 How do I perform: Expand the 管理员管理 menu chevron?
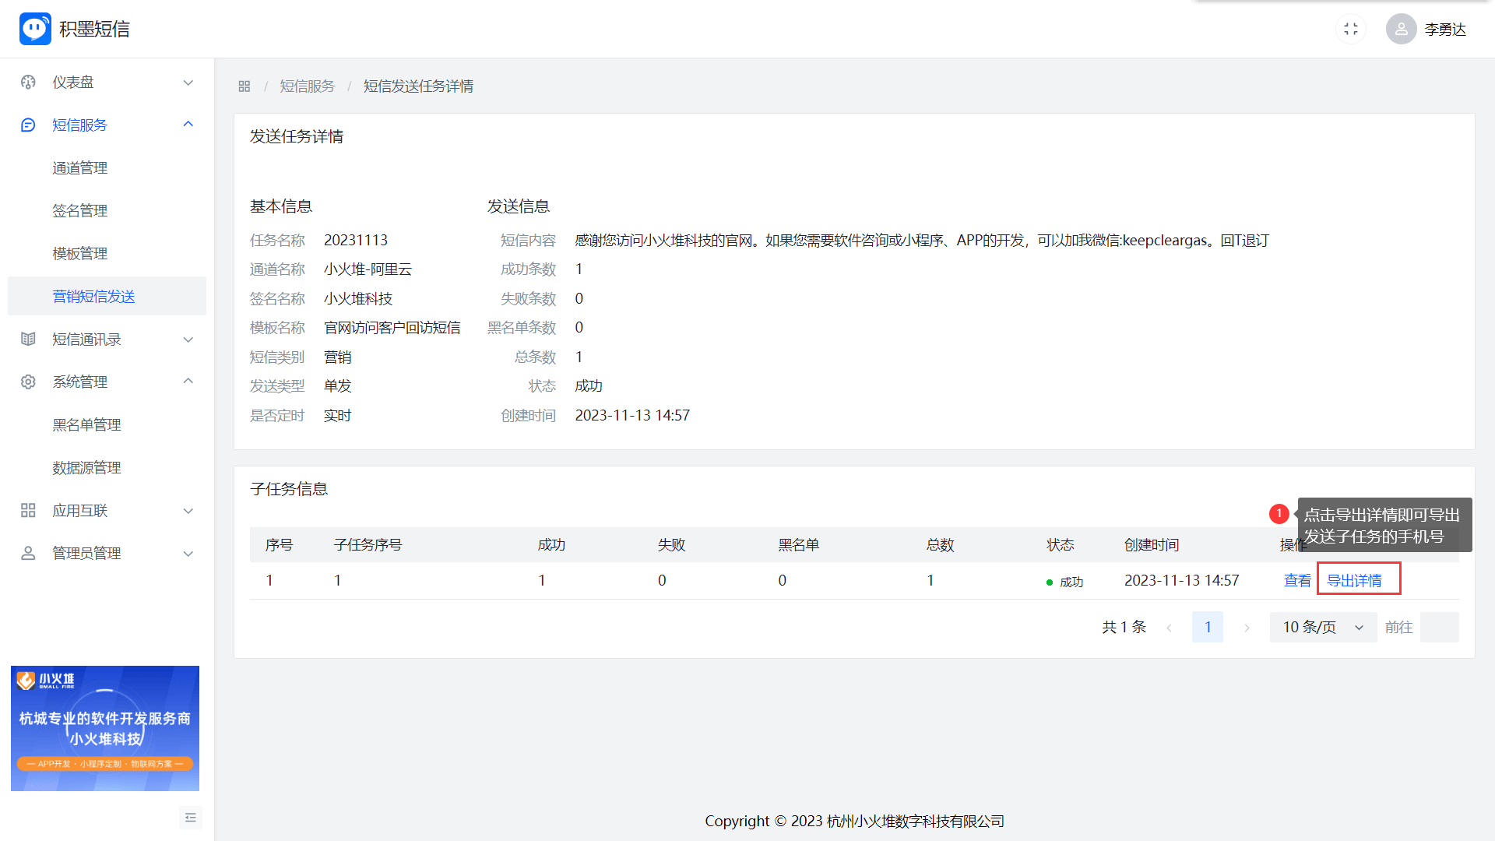(x=188, y=554)
